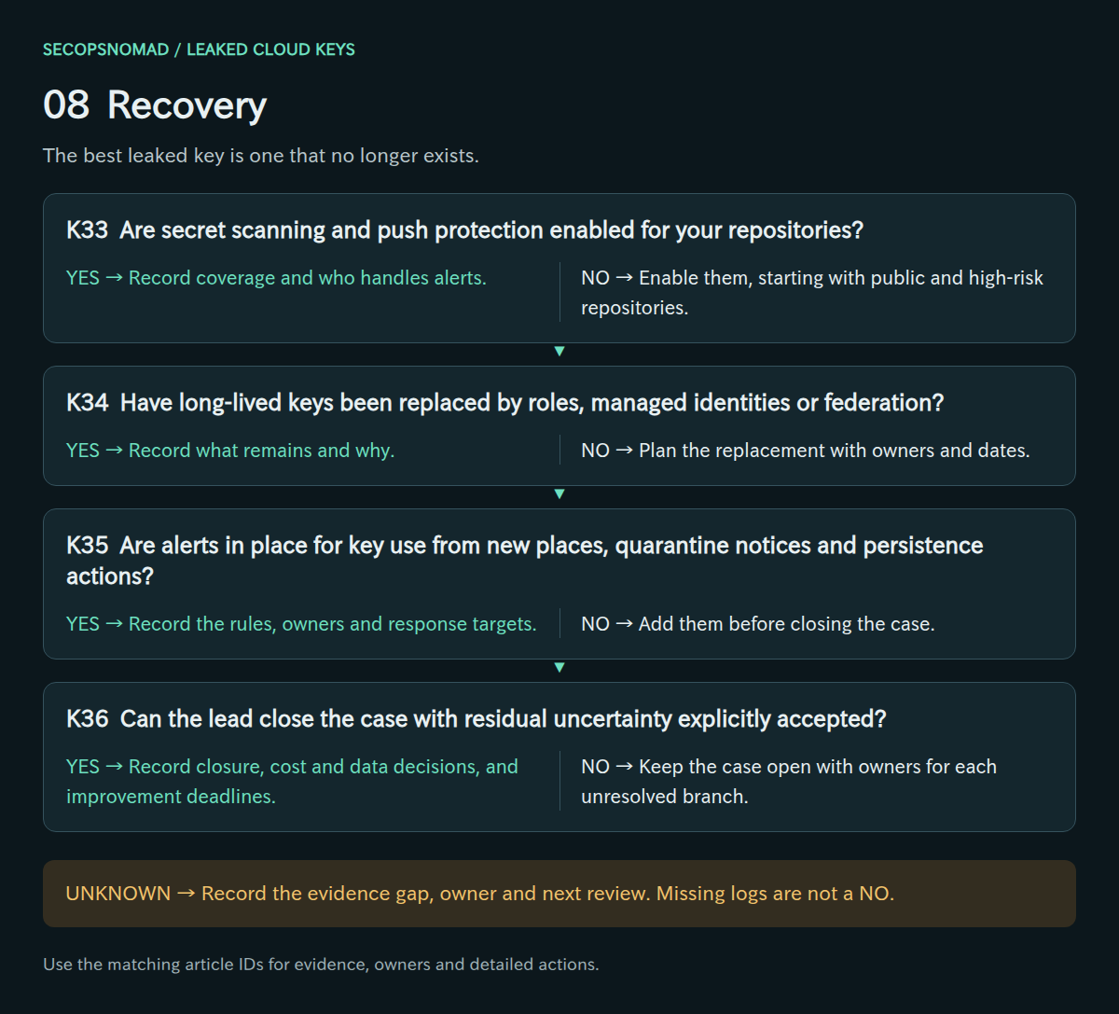This screenshot has width=1119, height=1014.
Task: Click the K33 NO answer "Enable them, starting with public..."
Action: [812, 293]
